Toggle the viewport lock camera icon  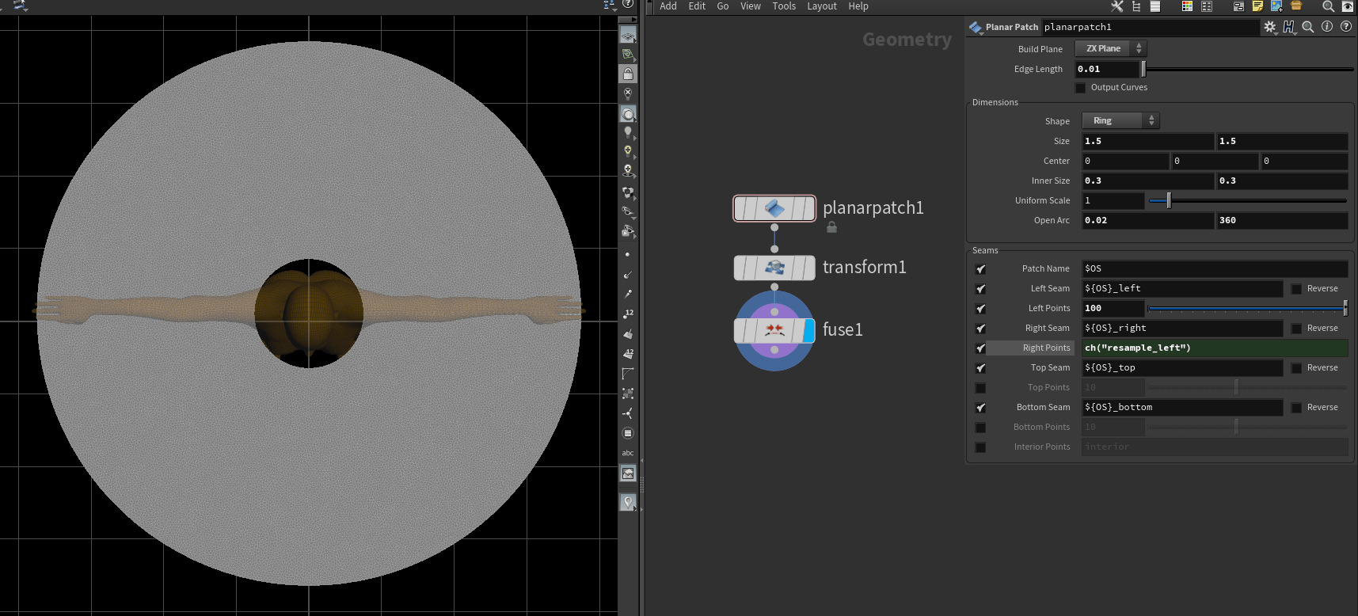point(628,74)
